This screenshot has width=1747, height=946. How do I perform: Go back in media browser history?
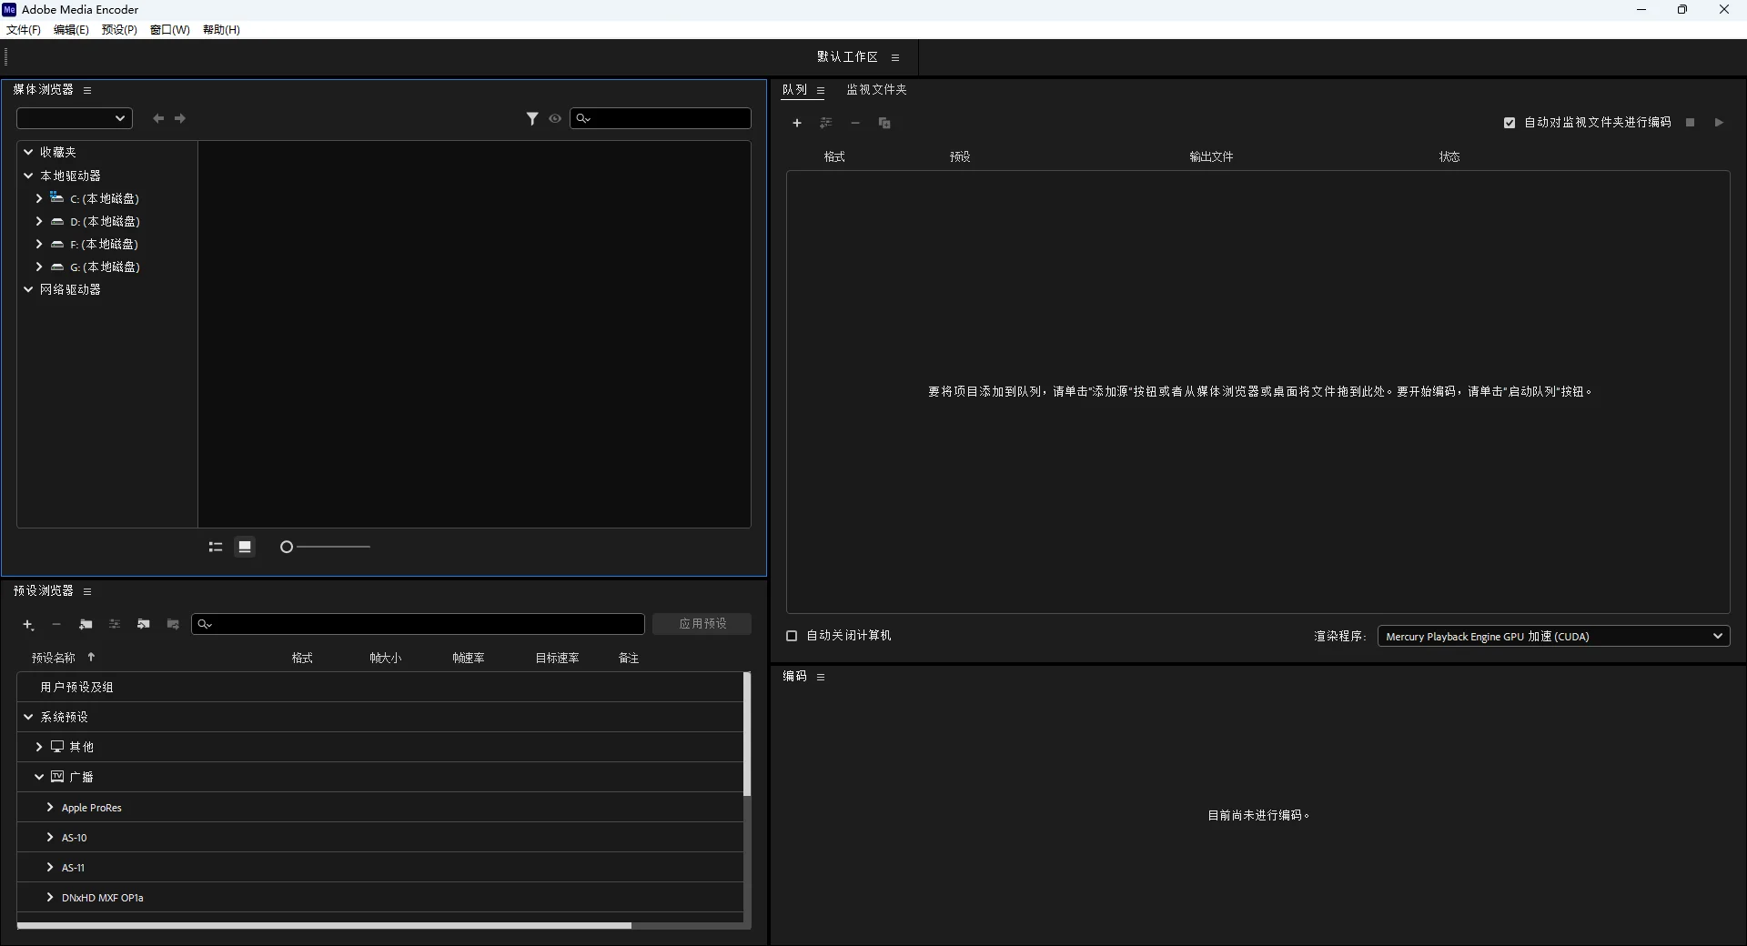pos(158,118)
